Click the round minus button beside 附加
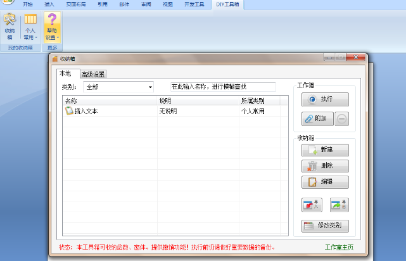 point(341,118)
